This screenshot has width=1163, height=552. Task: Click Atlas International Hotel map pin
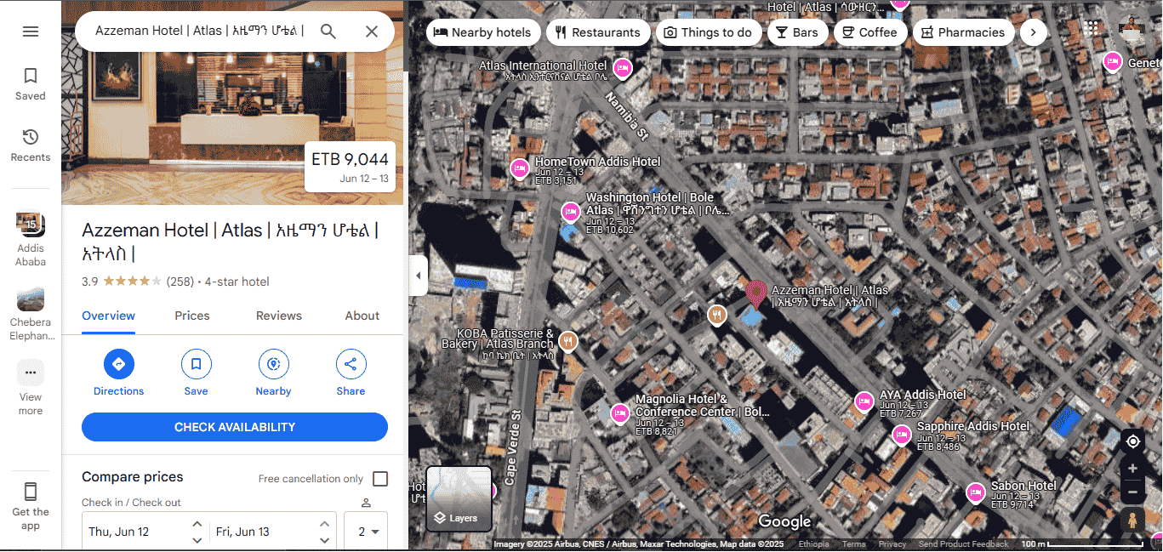tap(623, 68)
